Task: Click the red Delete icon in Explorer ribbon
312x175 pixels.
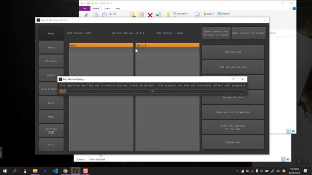Action: [150, 15]
